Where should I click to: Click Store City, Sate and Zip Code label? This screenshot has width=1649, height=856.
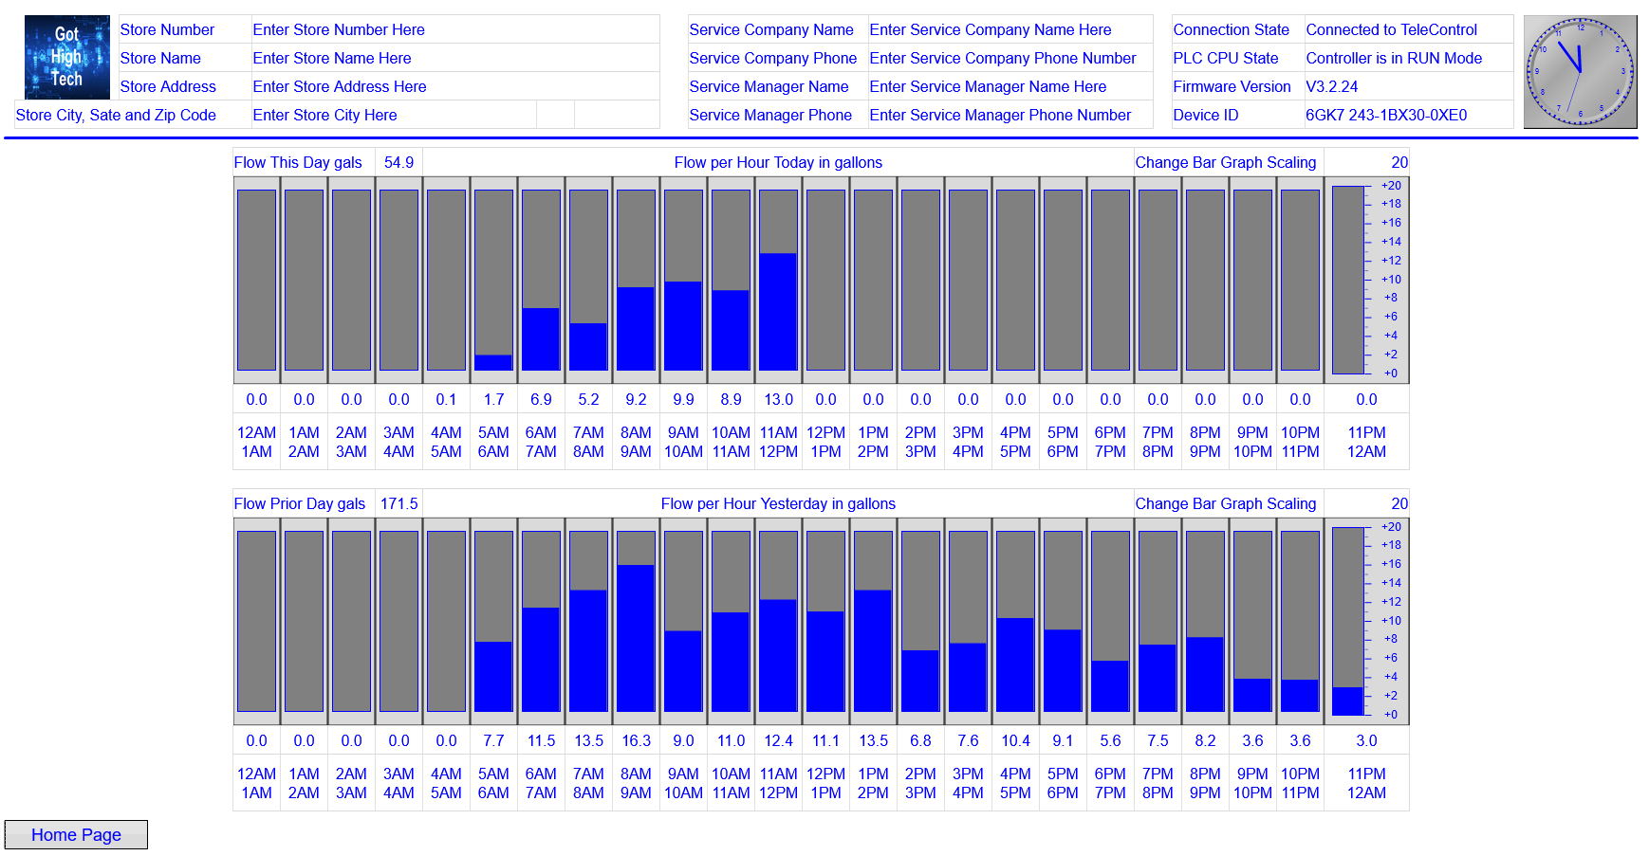click(x=116, y=115)
